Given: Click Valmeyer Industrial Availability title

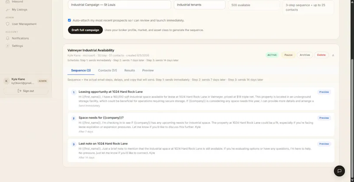Looking at the screenshot, I should [x=91, y=50].
